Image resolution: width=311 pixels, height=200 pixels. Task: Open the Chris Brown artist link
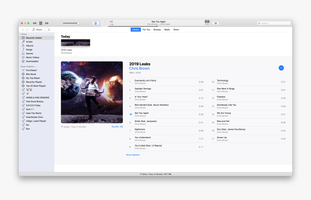point(140,68)
